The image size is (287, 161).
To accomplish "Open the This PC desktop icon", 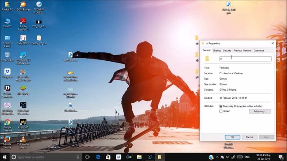I will (7, 23).
